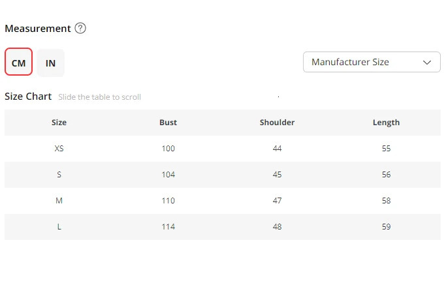
Task: Click the Shoulder column header
Action: (277, 123)
